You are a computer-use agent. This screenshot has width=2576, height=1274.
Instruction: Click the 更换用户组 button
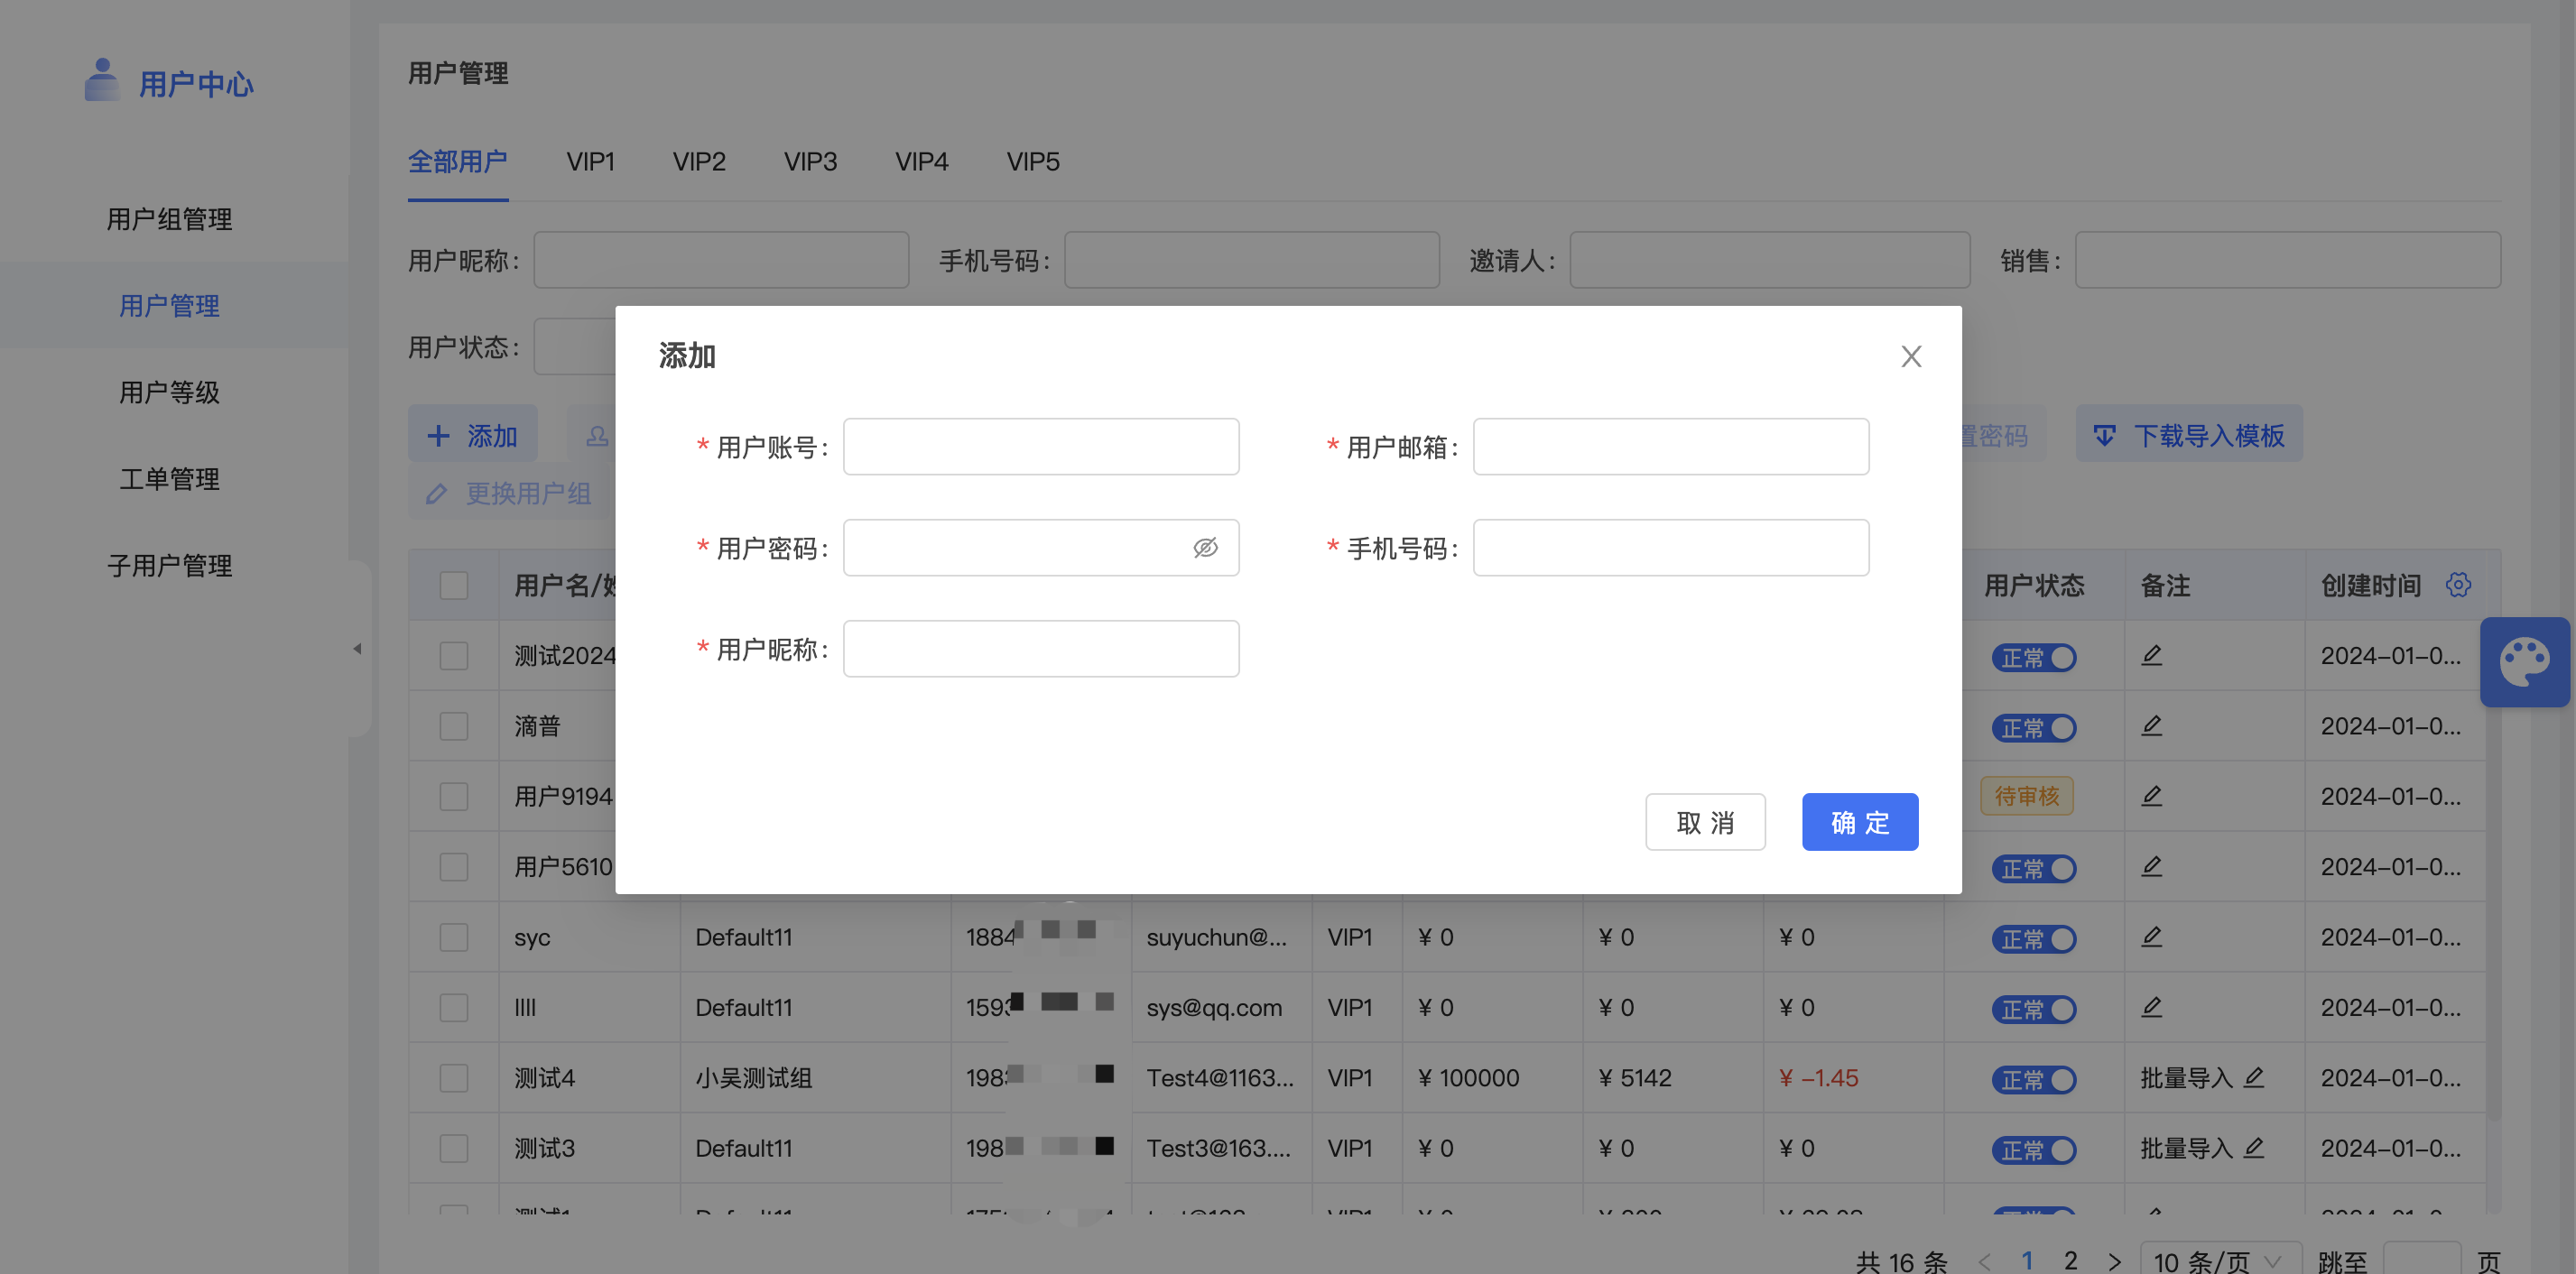[510, 493]
